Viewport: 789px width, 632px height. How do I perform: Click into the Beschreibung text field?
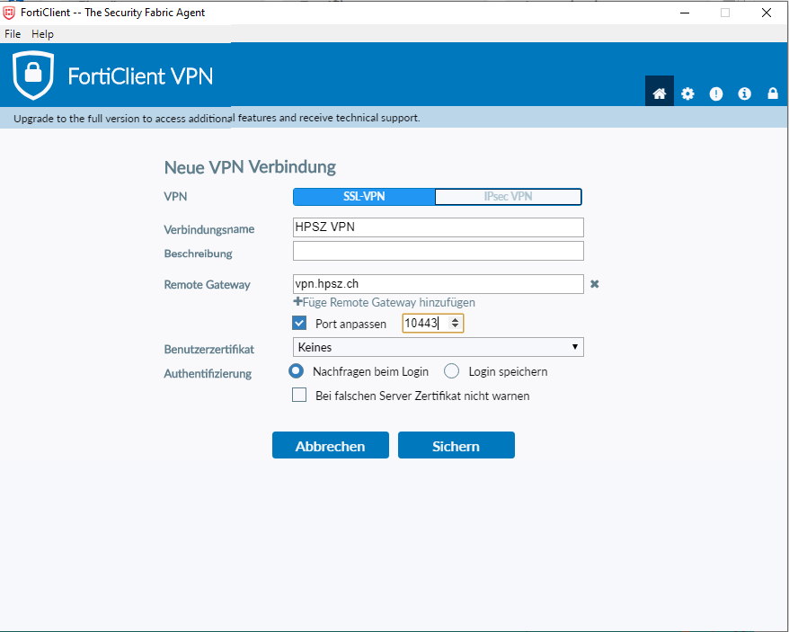(439, 251)
